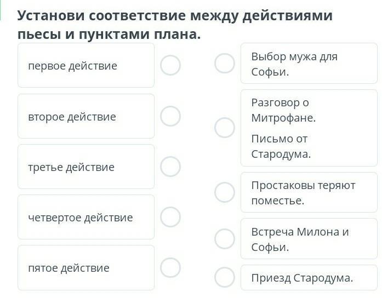Screen dimensions: 382x303
Task: Select the circle next to «третье действие»
Action: click(170, 167)
